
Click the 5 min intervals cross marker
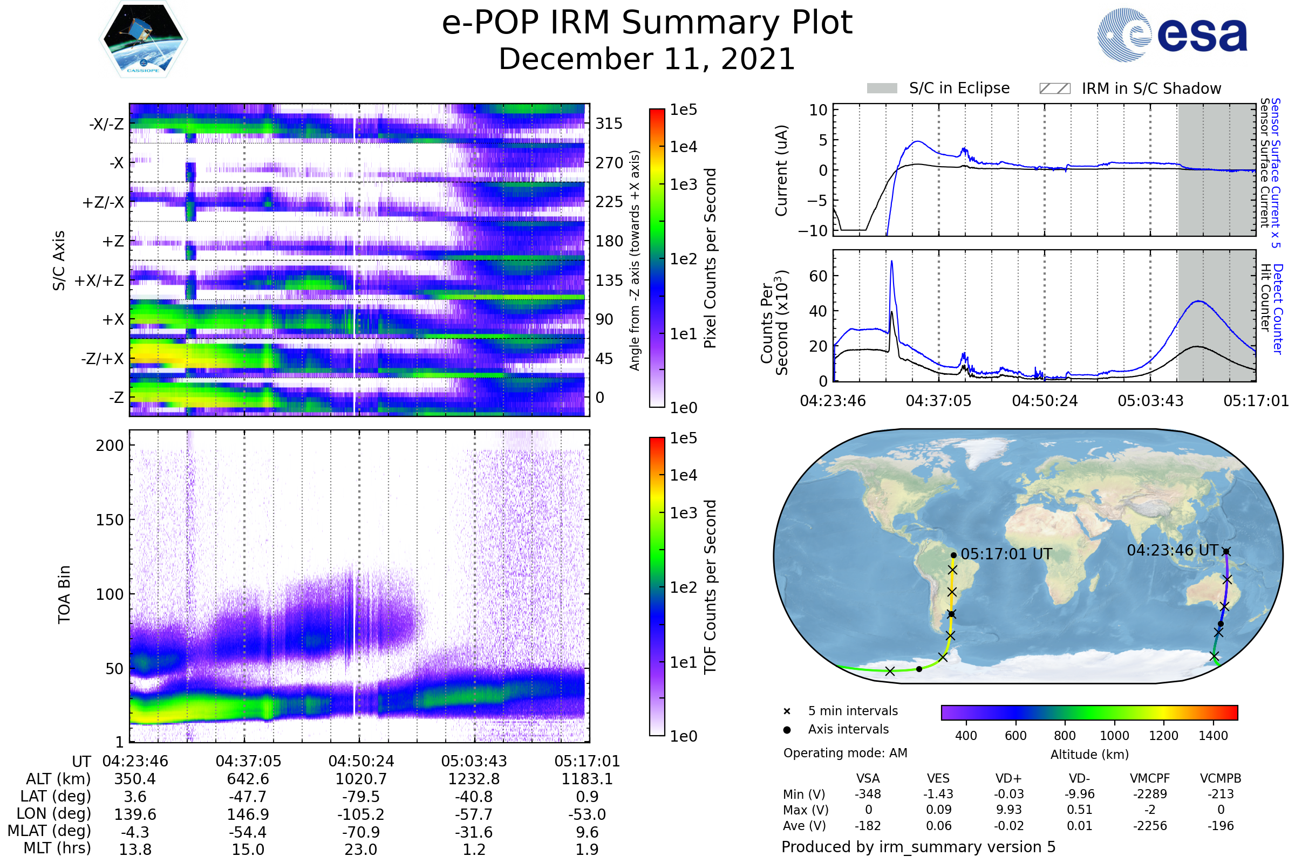click(x=787, y=711)
